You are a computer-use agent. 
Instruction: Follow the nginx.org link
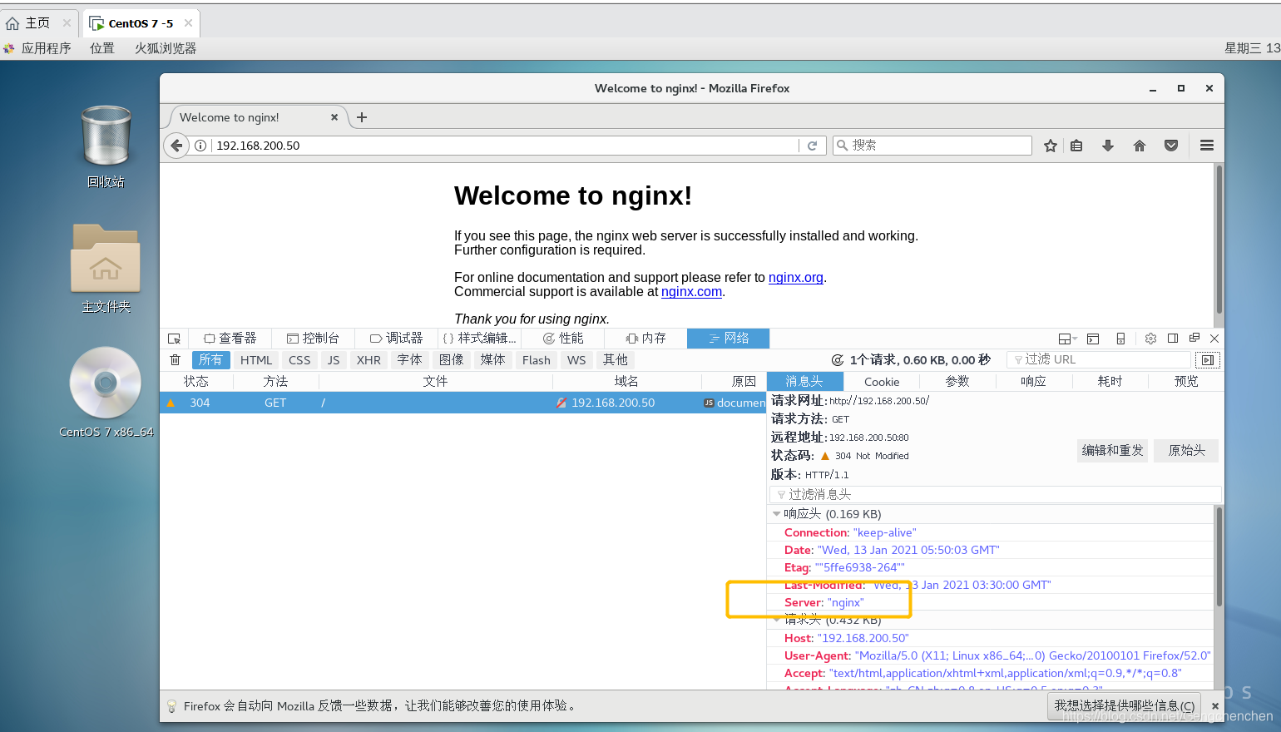796,278
